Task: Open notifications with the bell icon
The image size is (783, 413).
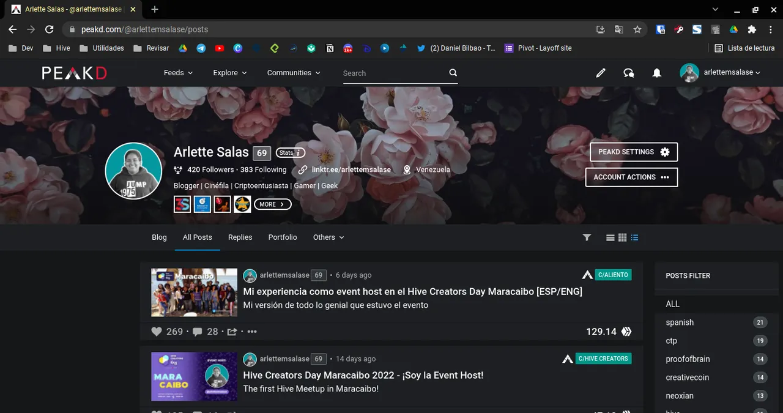Action: pos(656,73)
